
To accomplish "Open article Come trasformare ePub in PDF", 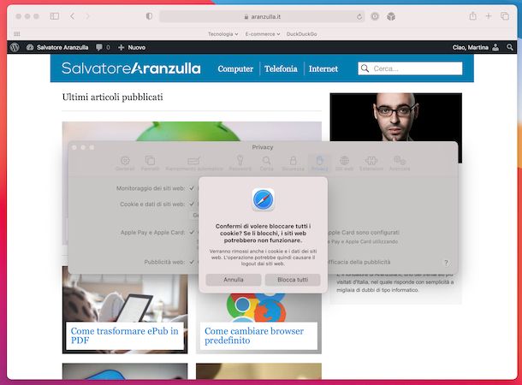I will (124, 335).
